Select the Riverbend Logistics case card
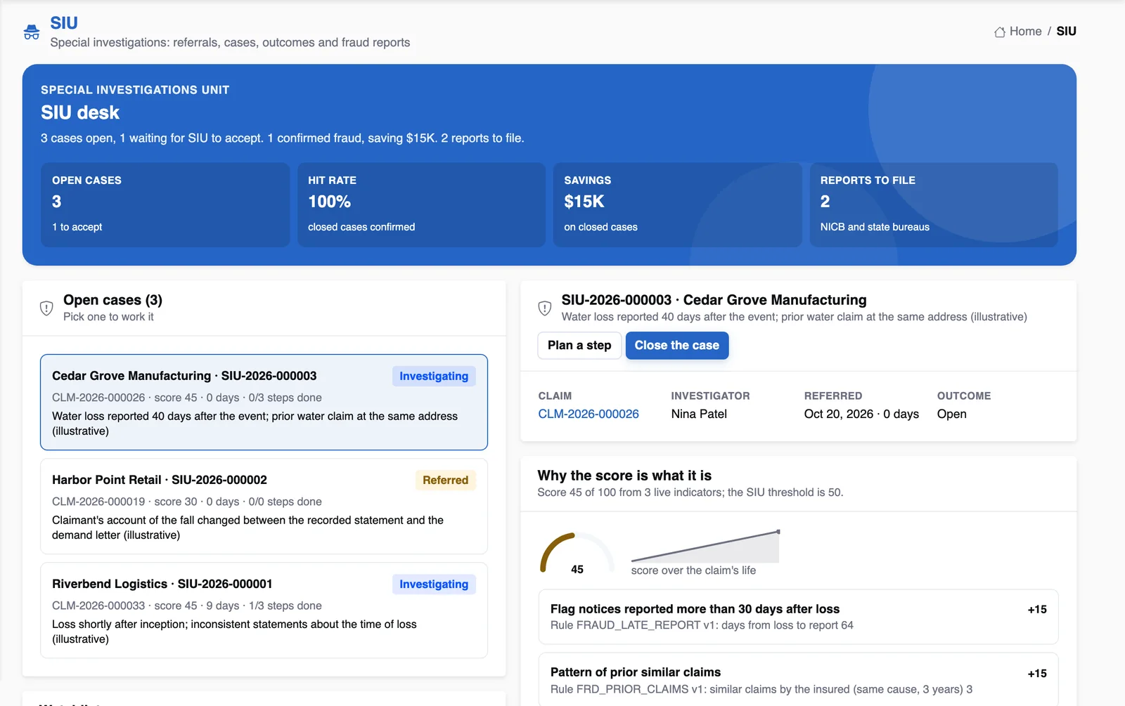 (x=264, y=610)
